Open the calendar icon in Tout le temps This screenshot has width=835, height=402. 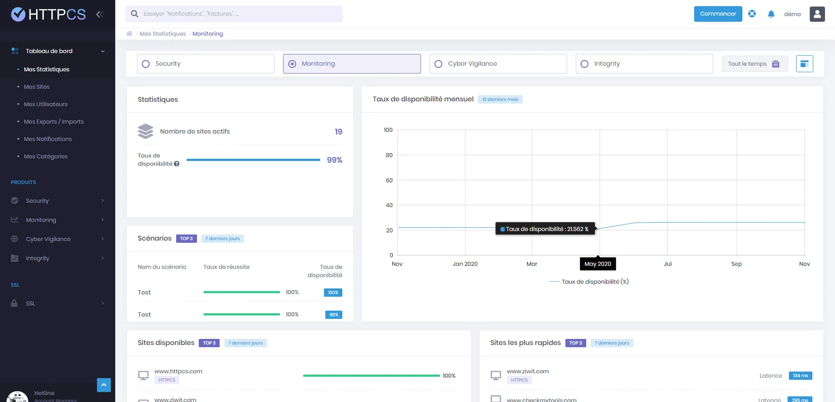pyautogui.click(x=776, y=64)
